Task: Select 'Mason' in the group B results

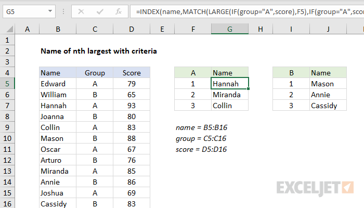Action: pos(328,84)
